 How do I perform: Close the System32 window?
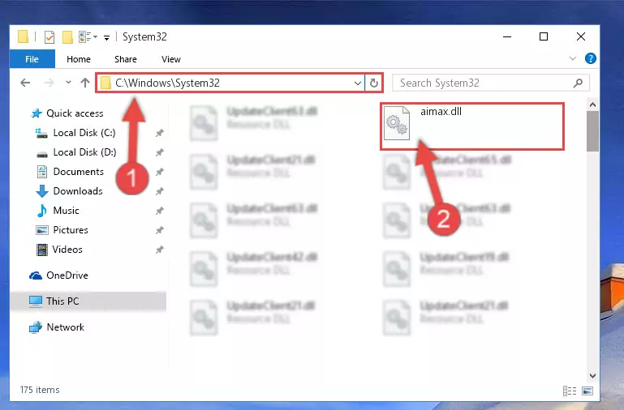(581, 37)
